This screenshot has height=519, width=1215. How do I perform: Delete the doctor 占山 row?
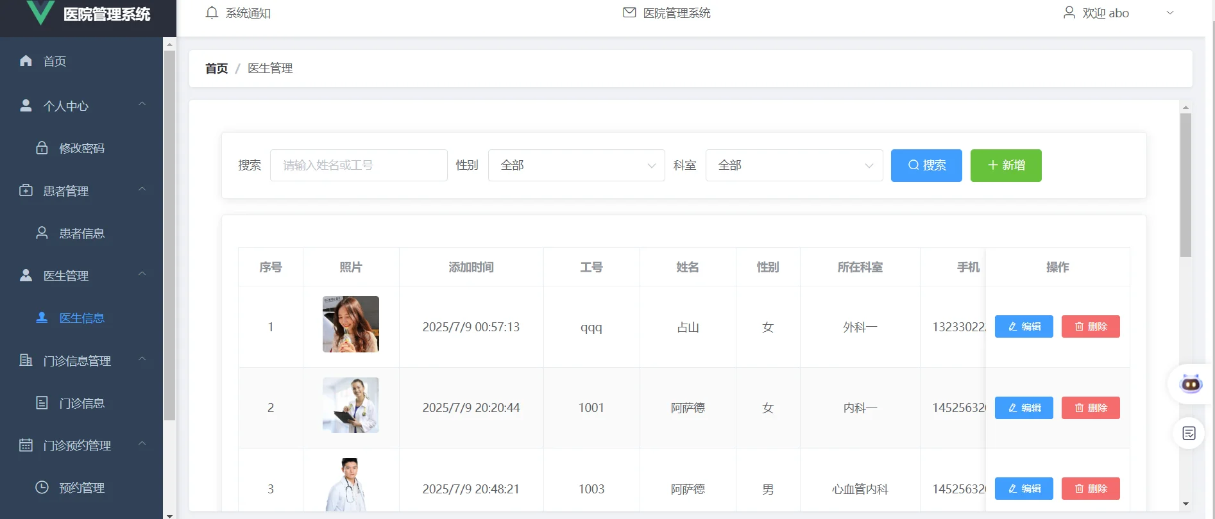pyautogui.click(x=1091, y=327)
